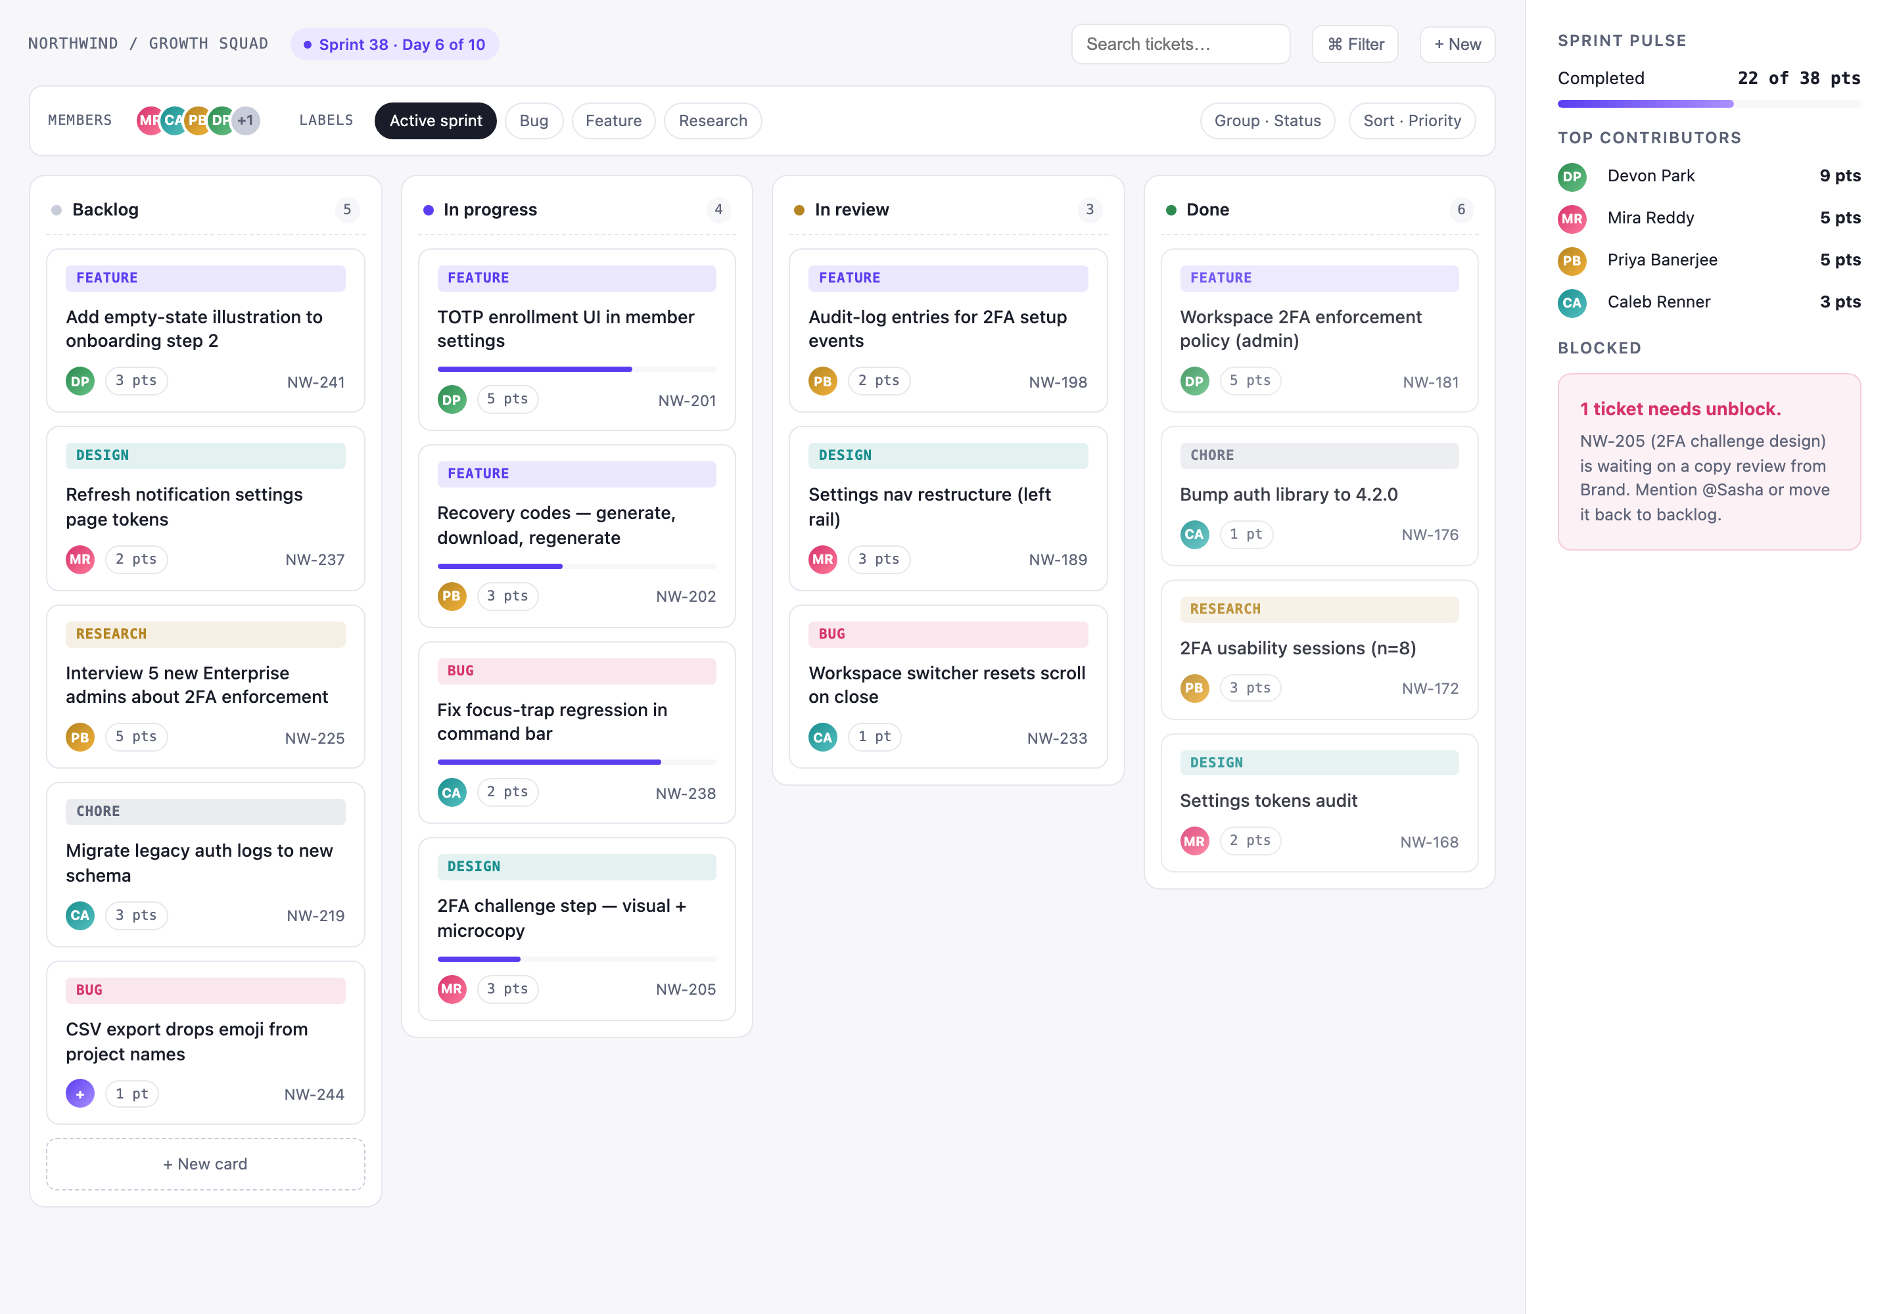Open the Filter menu
Screen dimensions: 1893x1314
coord(1355,45)
